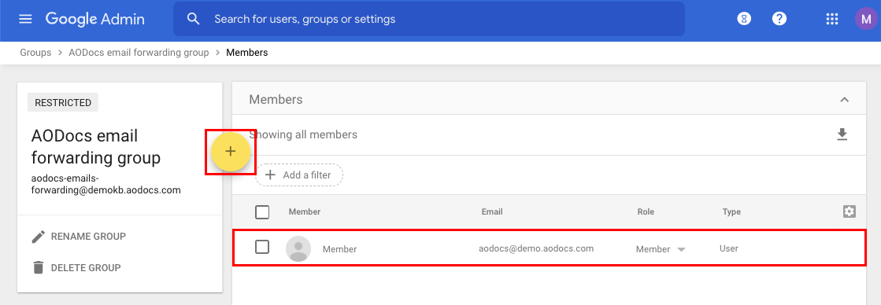Sort by Member column header
Screen dimensions: 881x305
point(305,212)
